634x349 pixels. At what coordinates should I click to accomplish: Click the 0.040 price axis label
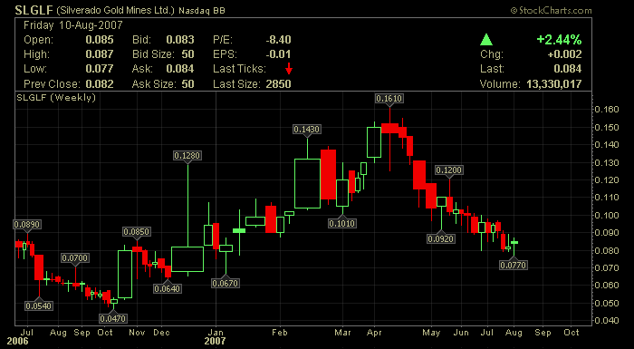pyautogui.click(x=608, y=321)
